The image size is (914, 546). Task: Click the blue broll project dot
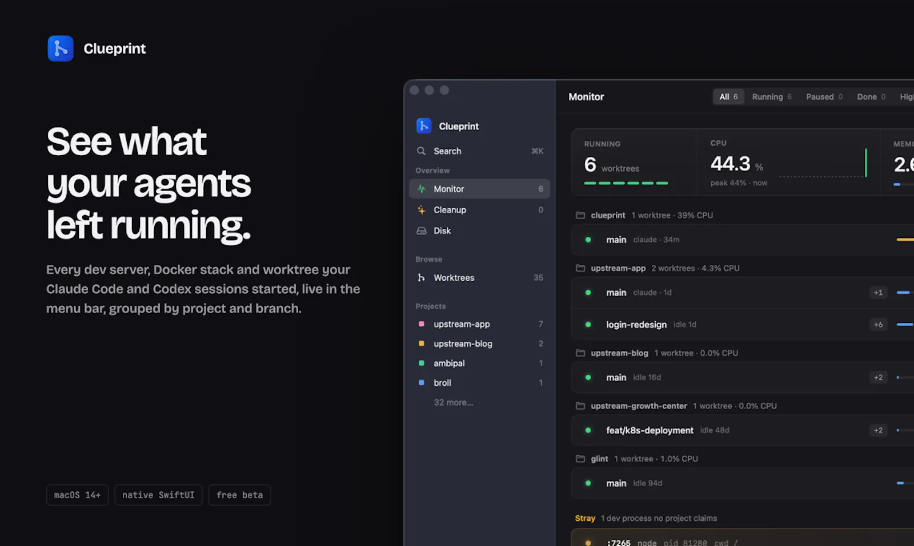(422, 383)
